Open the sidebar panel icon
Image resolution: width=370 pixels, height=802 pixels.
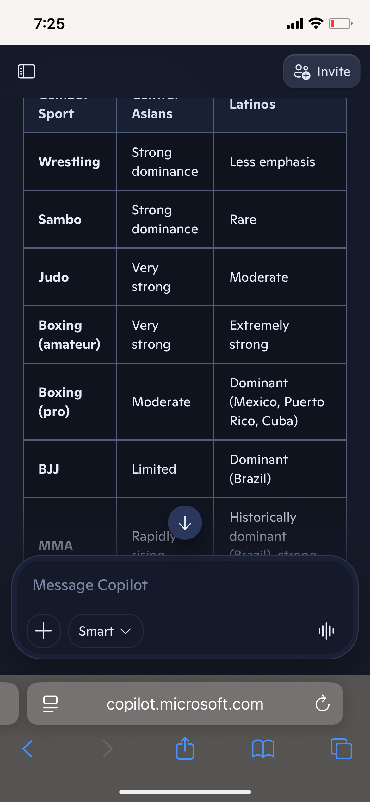pos(27,71)
